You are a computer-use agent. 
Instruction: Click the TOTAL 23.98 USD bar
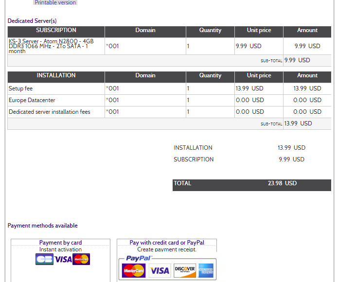[251, 184]
